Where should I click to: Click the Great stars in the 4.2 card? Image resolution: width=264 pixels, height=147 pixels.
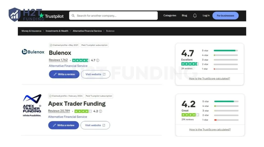pos(190,115)
